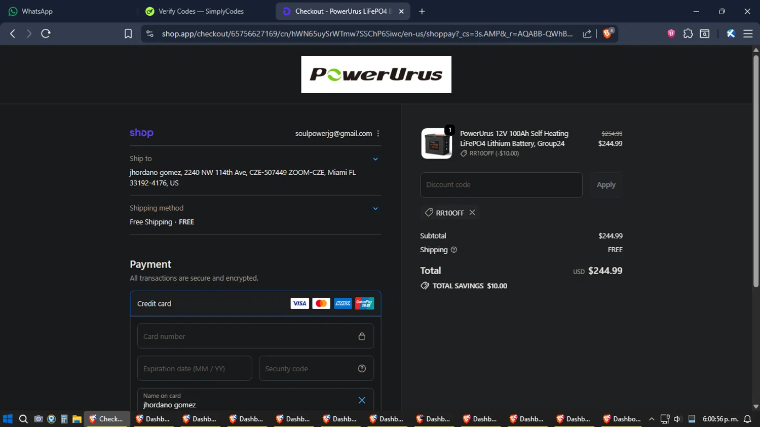This screenshot has height=427, width=760.
Task: Click the soulpowerjg@gmail.com email
Action: coord(333,133)
